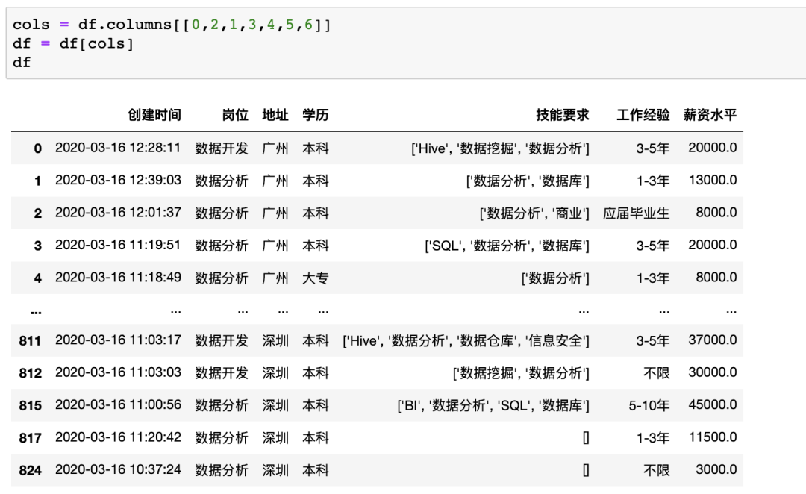Screen dimensions: 806x494
Task: Click salary value 13000.0
Action: (x=713, y=181)
